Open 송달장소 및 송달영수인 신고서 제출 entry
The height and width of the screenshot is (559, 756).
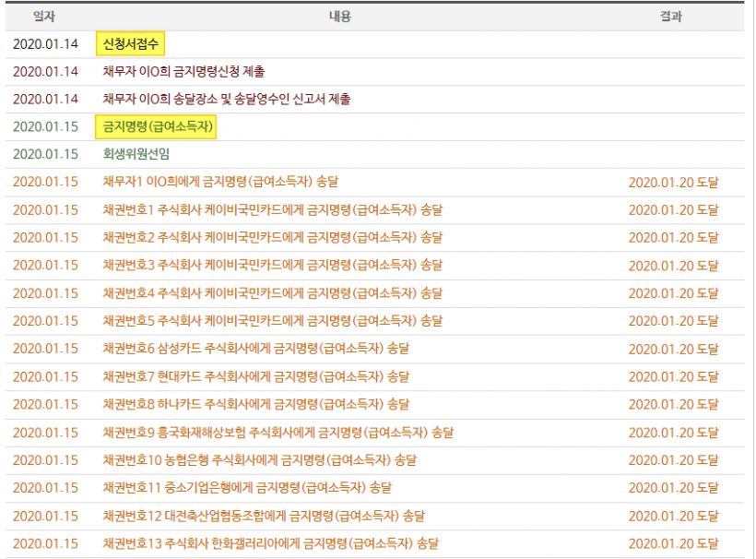(227, 99)
